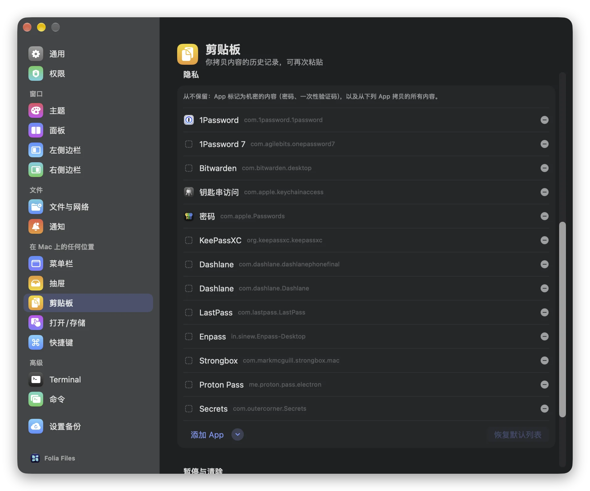Remove 1Password from the never-keep list
The image size is (590, 491).
545,120
